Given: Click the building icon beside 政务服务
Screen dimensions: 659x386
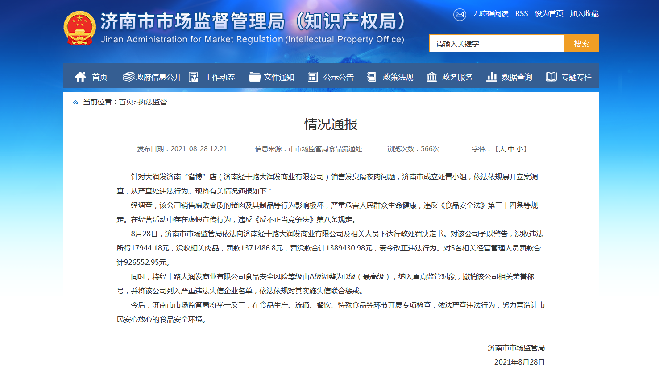Looking at the screenshot, I should (x=432, y=77).
